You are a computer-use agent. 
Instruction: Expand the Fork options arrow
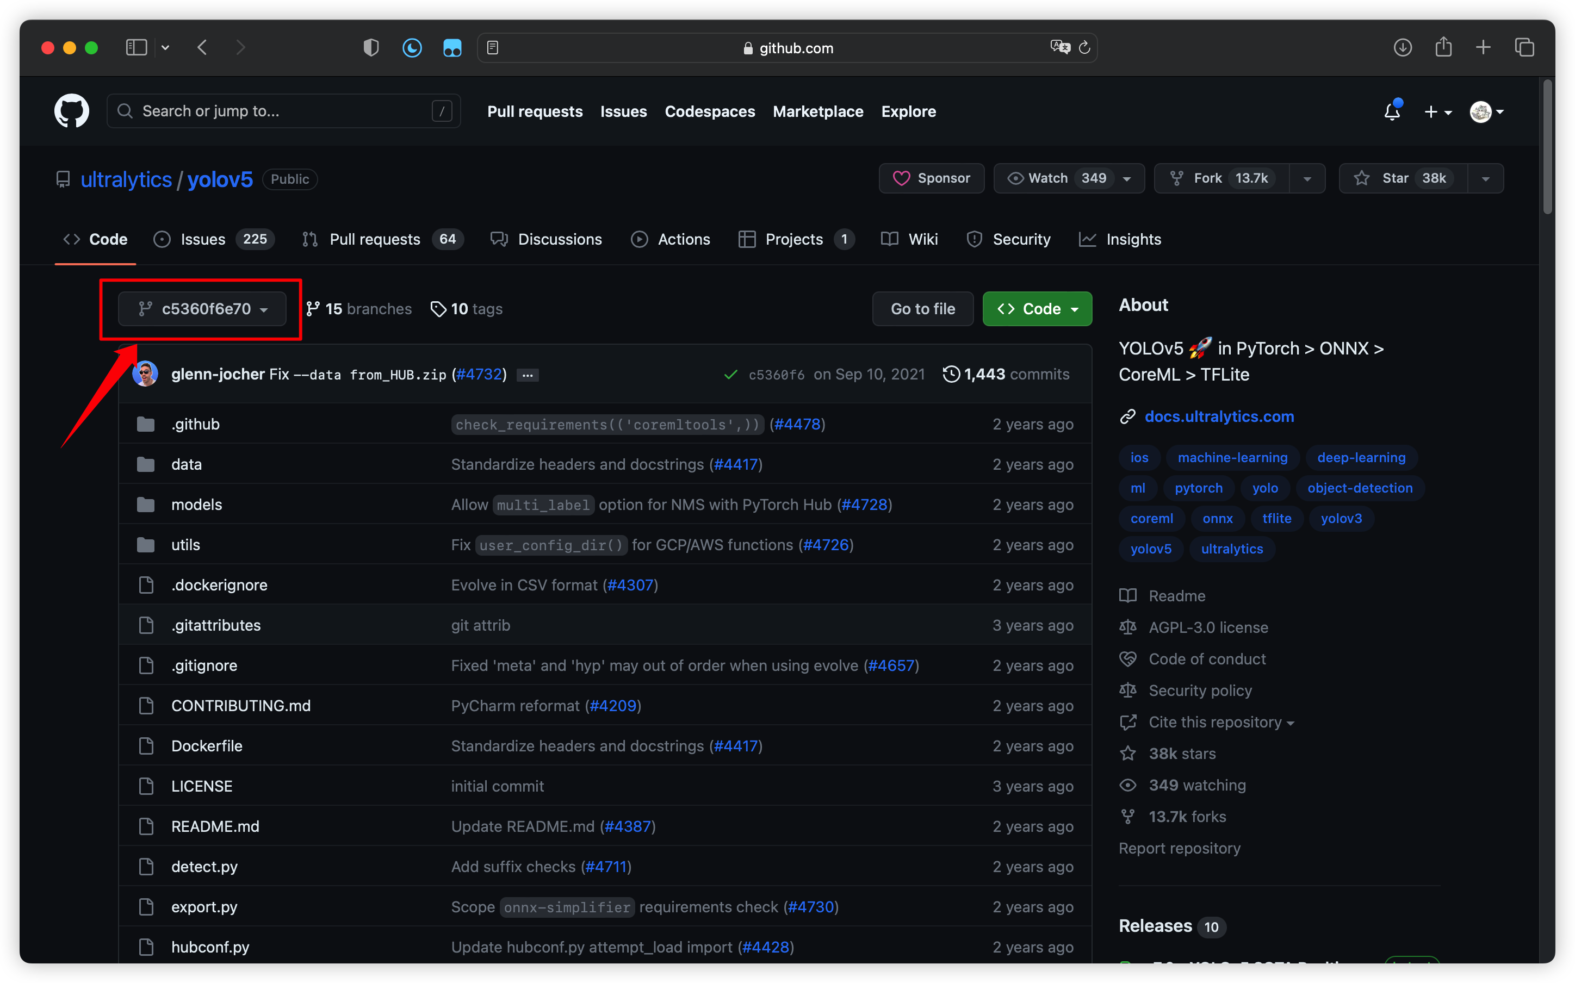(1307, 178)
